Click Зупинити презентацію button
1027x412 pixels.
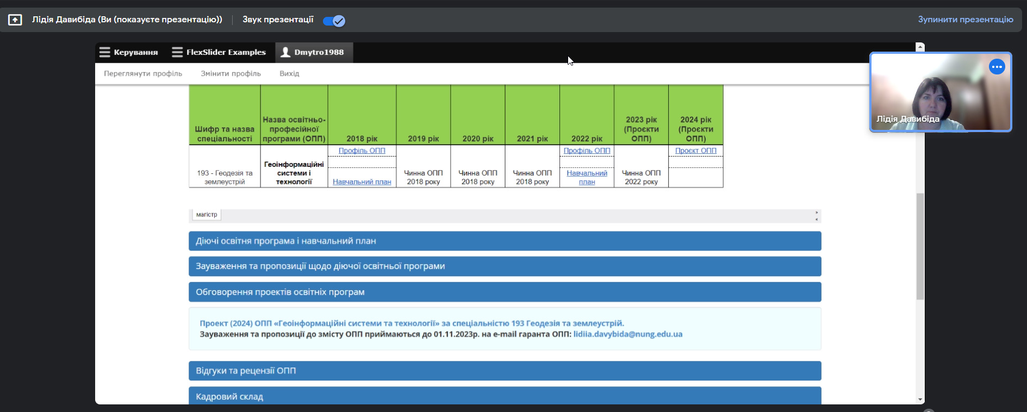click(x=965, y=20)
